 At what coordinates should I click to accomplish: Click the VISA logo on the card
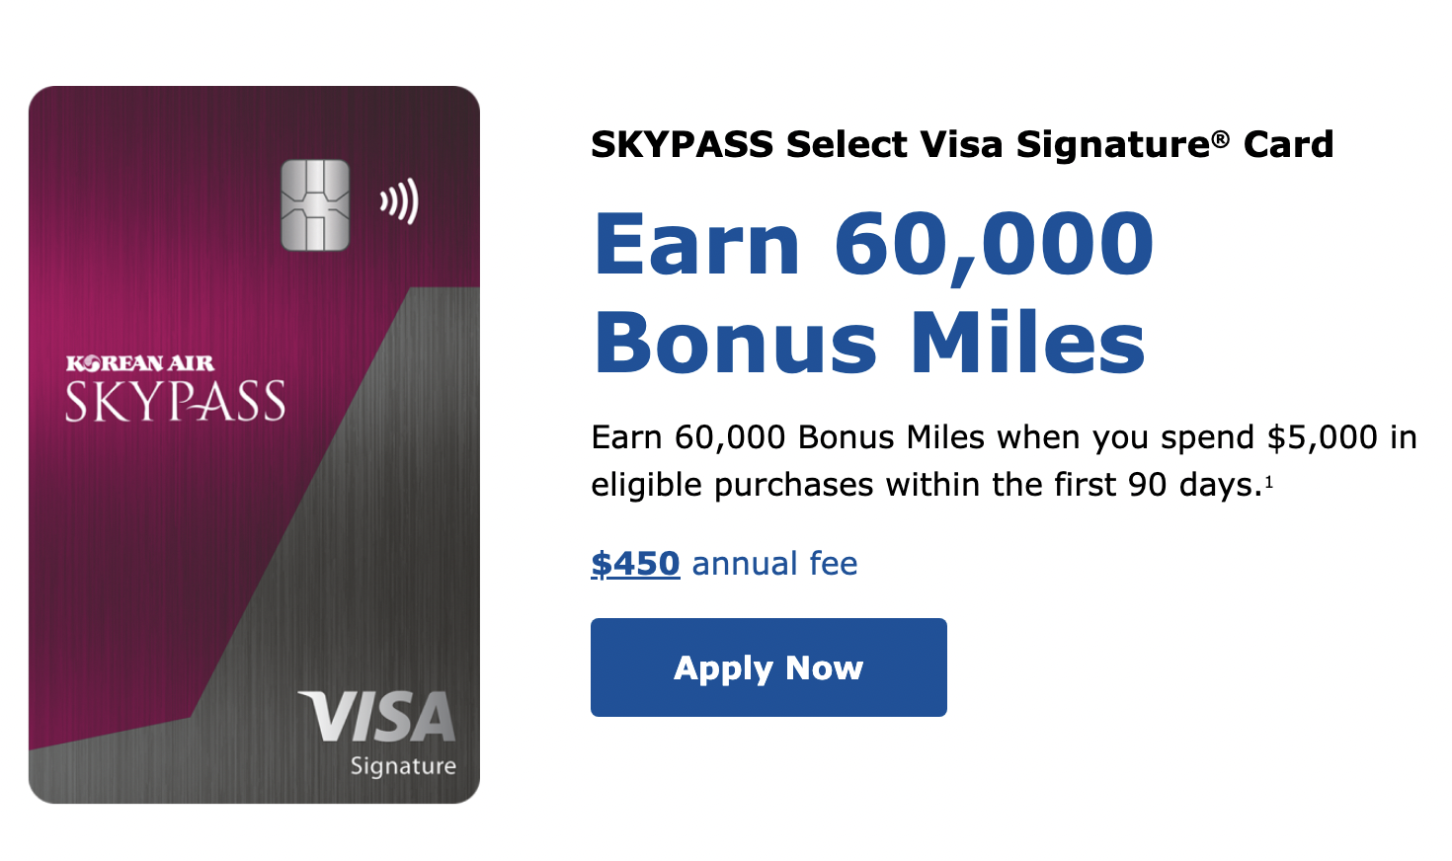(375, 718)
